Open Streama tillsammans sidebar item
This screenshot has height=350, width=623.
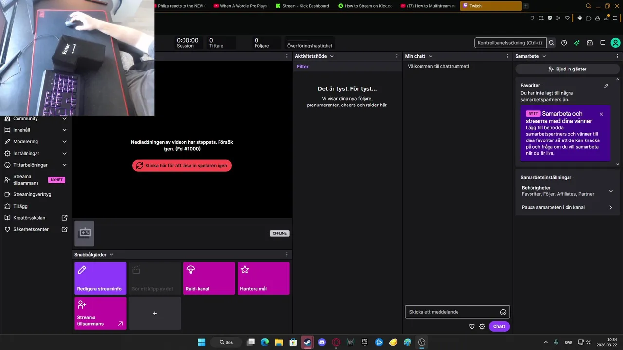[35, 180]
